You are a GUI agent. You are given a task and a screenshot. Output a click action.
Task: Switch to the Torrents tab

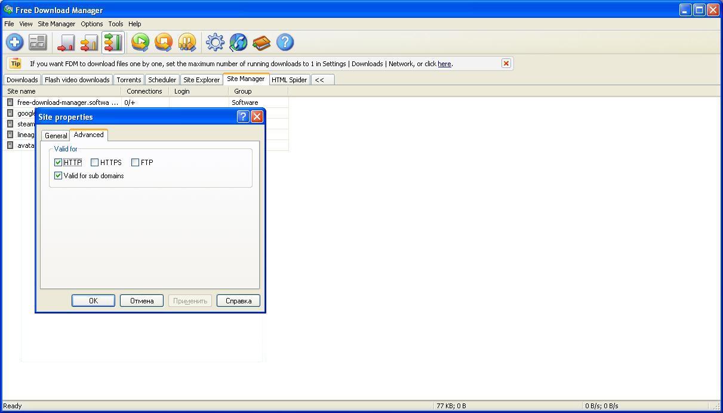tap(128, 79)
